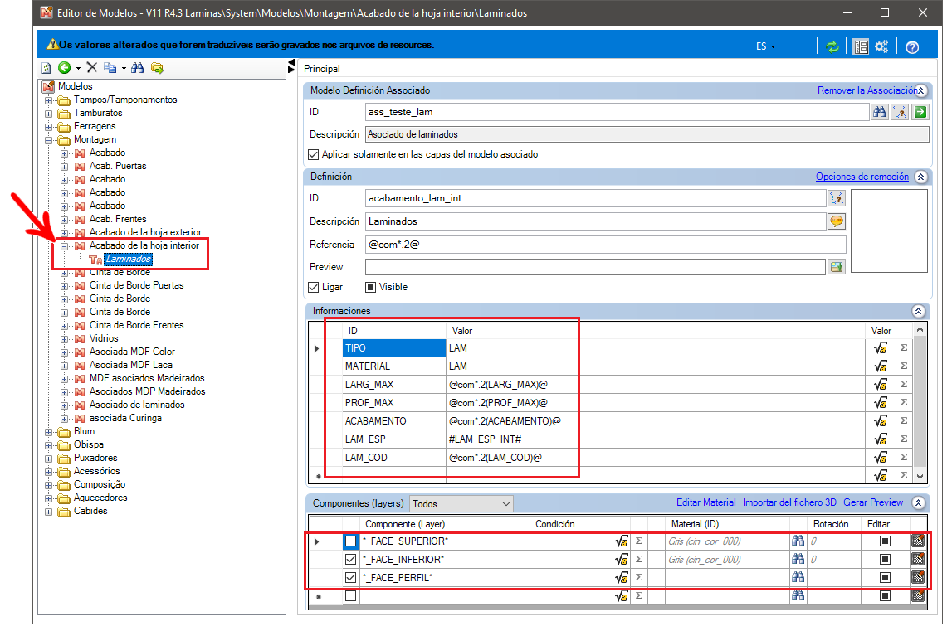Toggle 'Aplicar solamente en las capas' checkbox
Viewport: 952px width, 631px height.
click(313, 155)
